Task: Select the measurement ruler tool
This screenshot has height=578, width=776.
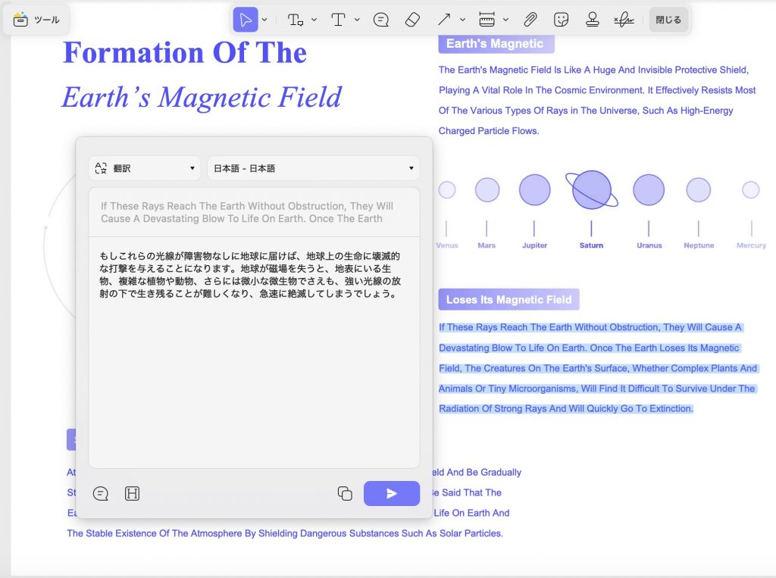Action: tap(487, 20)
